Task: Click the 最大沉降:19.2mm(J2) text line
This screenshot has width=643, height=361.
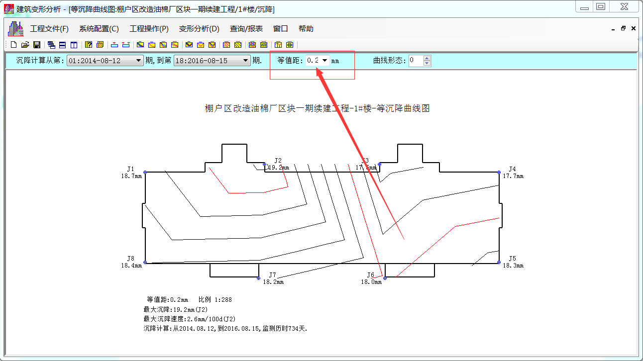Action: coord(176,309)
